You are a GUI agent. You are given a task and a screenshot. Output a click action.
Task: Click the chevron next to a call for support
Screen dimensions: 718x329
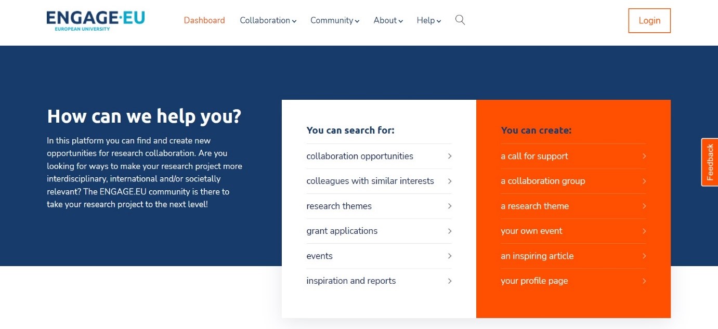point(644,156)
